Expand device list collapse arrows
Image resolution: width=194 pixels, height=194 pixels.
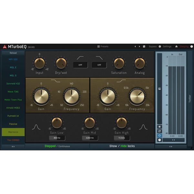pyautogui.click(x=13, y=146)
